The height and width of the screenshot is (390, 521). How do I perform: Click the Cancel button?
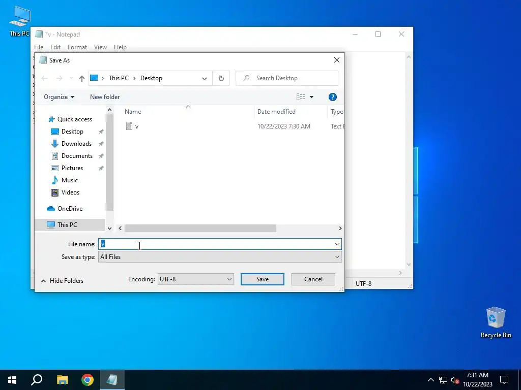coord(313,279)
